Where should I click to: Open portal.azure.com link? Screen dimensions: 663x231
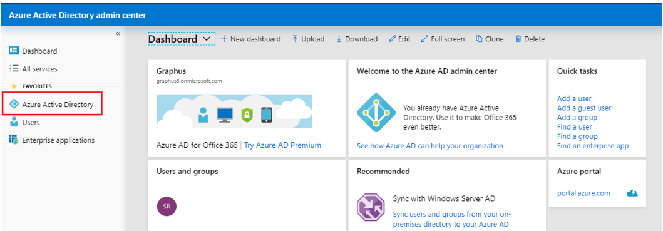(x=583, y=193)
